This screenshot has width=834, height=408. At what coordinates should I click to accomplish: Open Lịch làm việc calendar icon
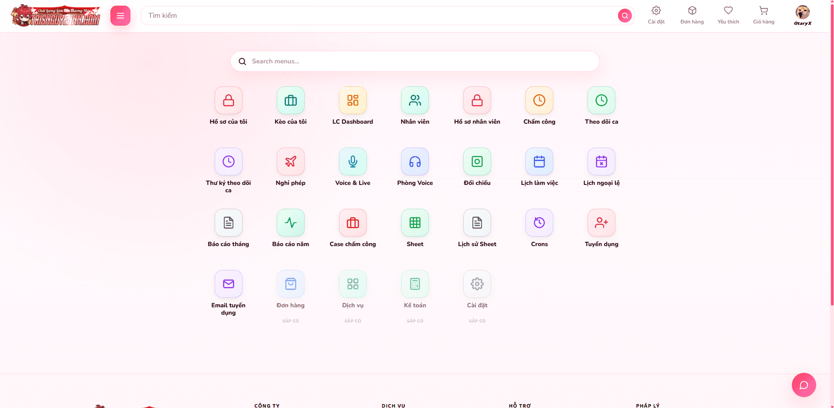pos(539,161)
